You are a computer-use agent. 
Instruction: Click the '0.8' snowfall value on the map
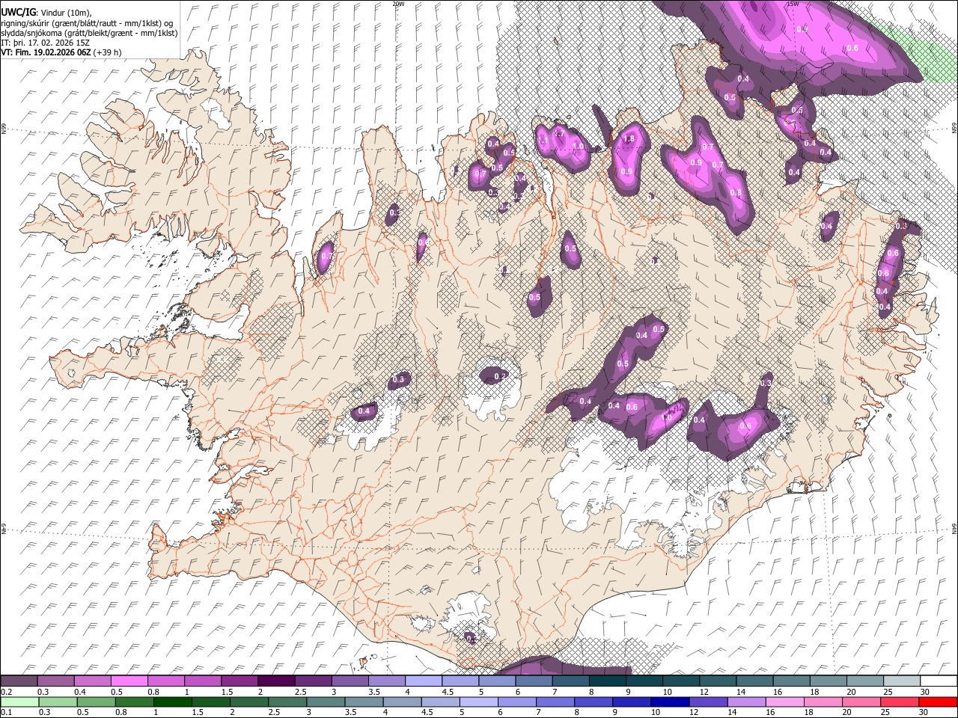pyautogui.click(x=736, y=193)
